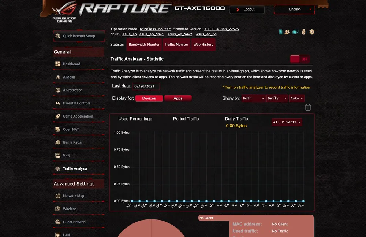Open the Daily period dropdown
366x237 pixels.
[277, 98]
